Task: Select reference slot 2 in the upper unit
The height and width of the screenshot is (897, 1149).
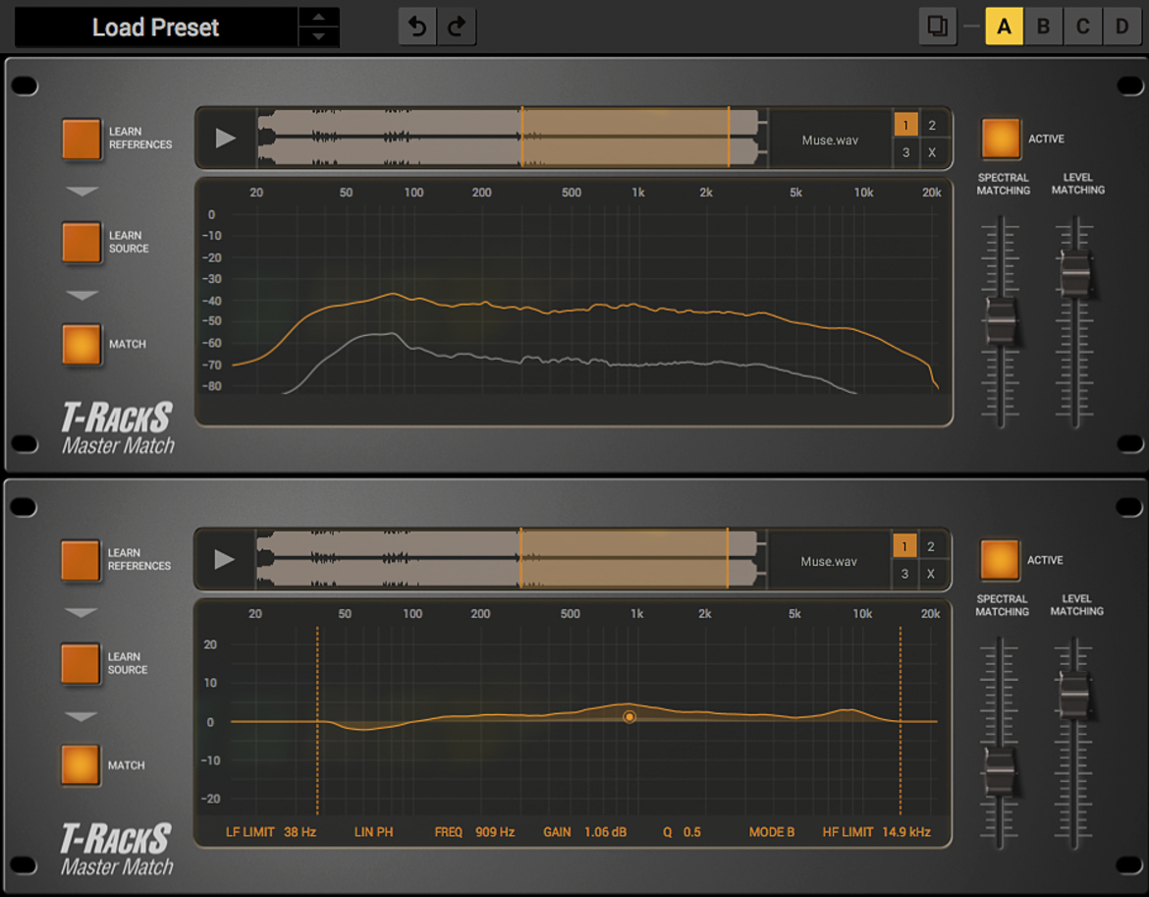Action: 932,126
